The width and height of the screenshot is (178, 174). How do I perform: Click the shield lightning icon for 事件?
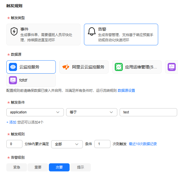tap(14, 31)
